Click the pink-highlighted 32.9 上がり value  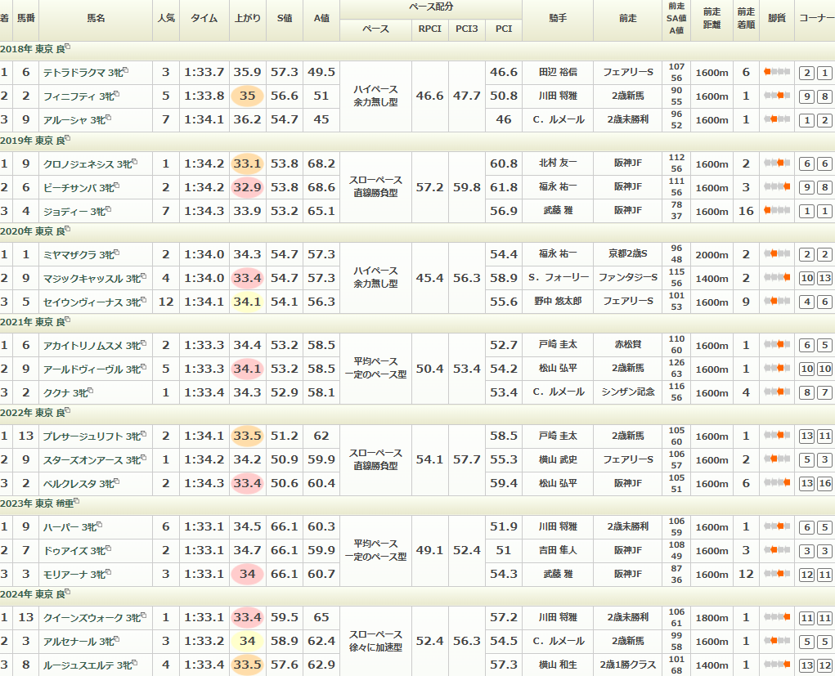tap(247, 187)
